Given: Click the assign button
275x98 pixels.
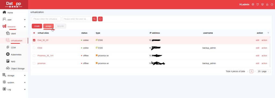Looking at the screenshot, I should coord(48,26).
